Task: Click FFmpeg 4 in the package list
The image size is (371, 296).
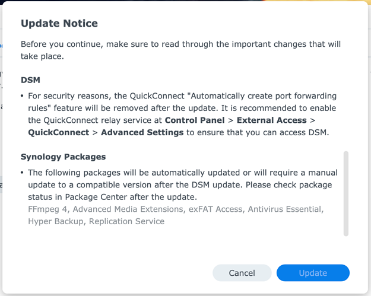Action: tap(47, 209)
